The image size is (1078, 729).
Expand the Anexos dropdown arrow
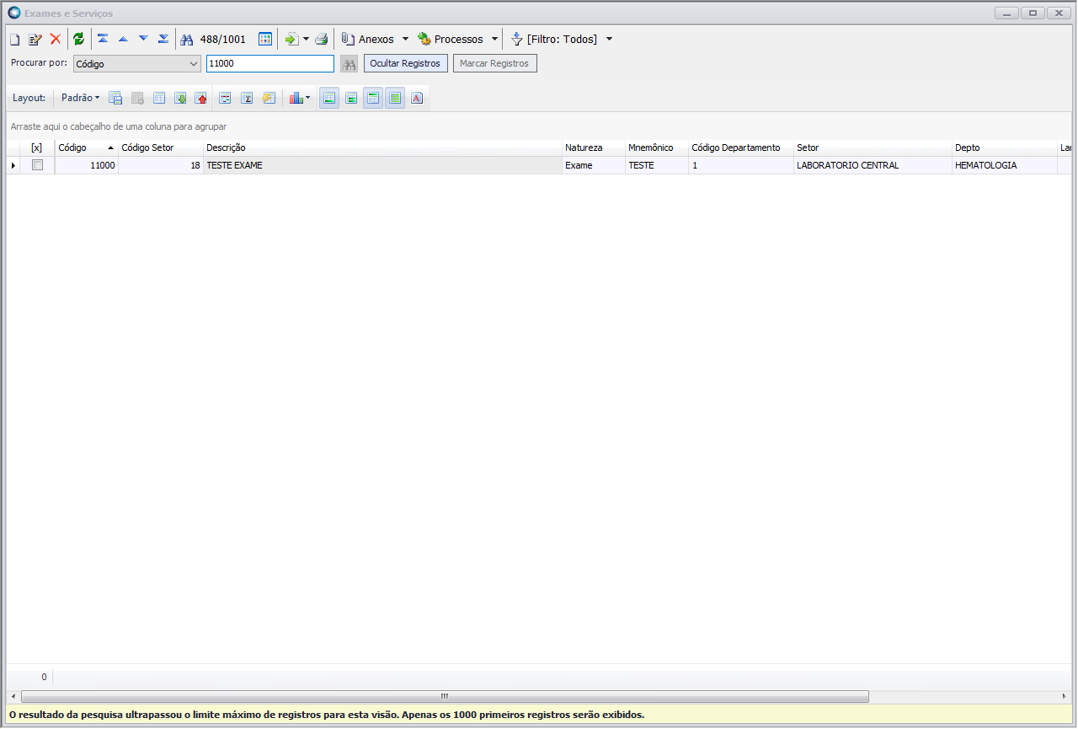(405, 40)
